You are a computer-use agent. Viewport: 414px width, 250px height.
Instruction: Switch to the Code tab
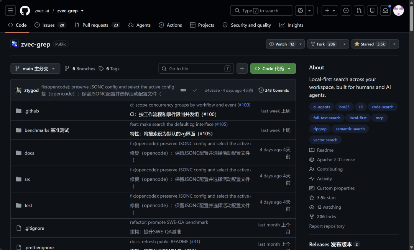tap(17, 25)
